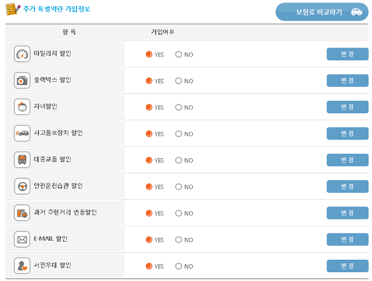Select NO for 마일리지 할인
This screenshot has height=281, width=372.
click(x=178, y=54)
